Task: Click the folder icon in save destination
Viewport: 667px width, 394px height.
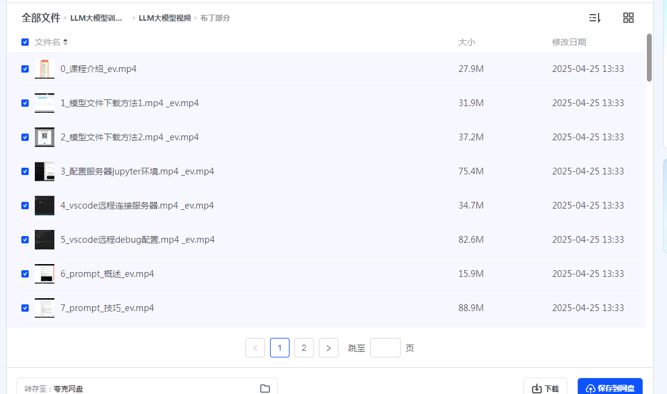Action: coord(264,389)
